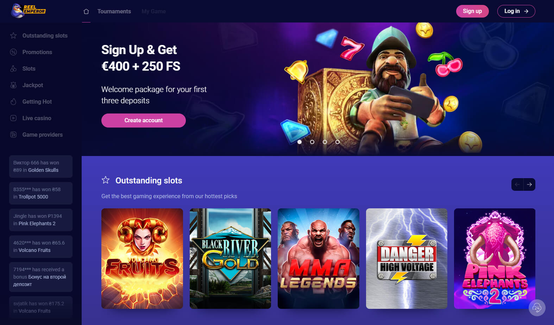Click the Outstanding slots star icon in sidebar
Screen dimensions: 554x325
pos(13,35)
